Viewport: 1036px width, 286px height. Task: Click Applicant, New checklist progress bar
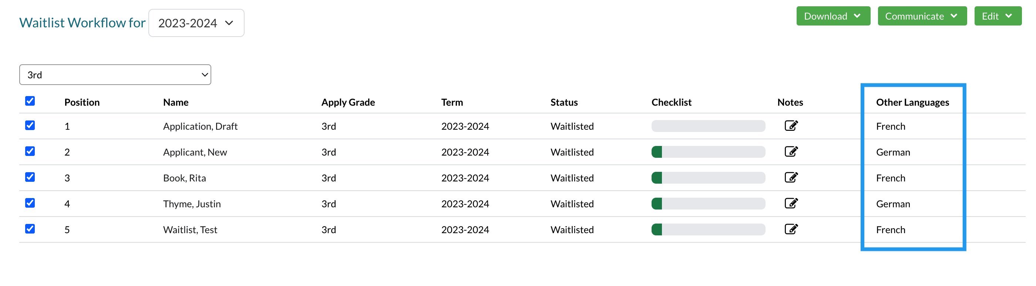tap(708, 152)
